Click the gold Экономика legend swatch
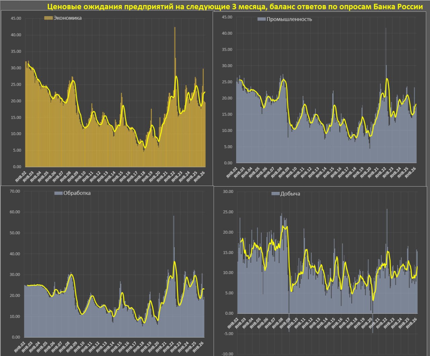 [x=48, y=18]
